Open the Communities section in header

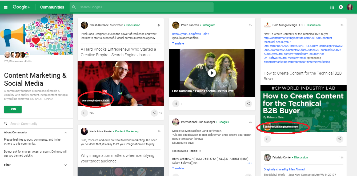(52, 7)
